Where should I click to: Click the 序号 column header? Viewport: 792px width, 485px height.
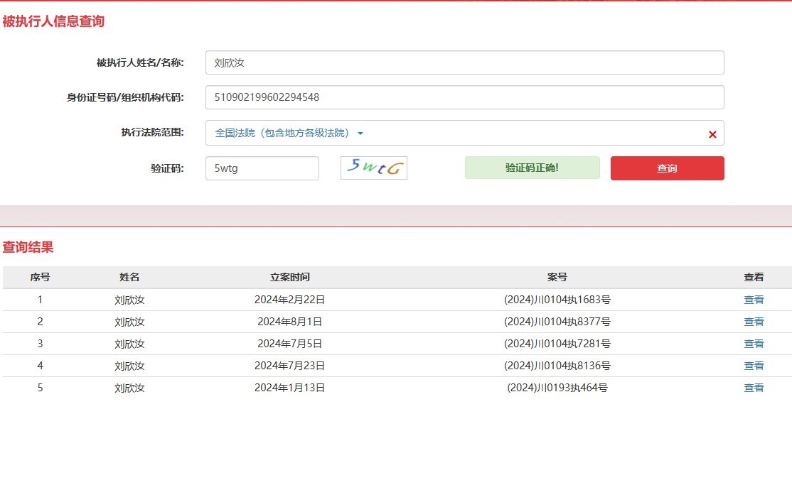pos(40,278)
